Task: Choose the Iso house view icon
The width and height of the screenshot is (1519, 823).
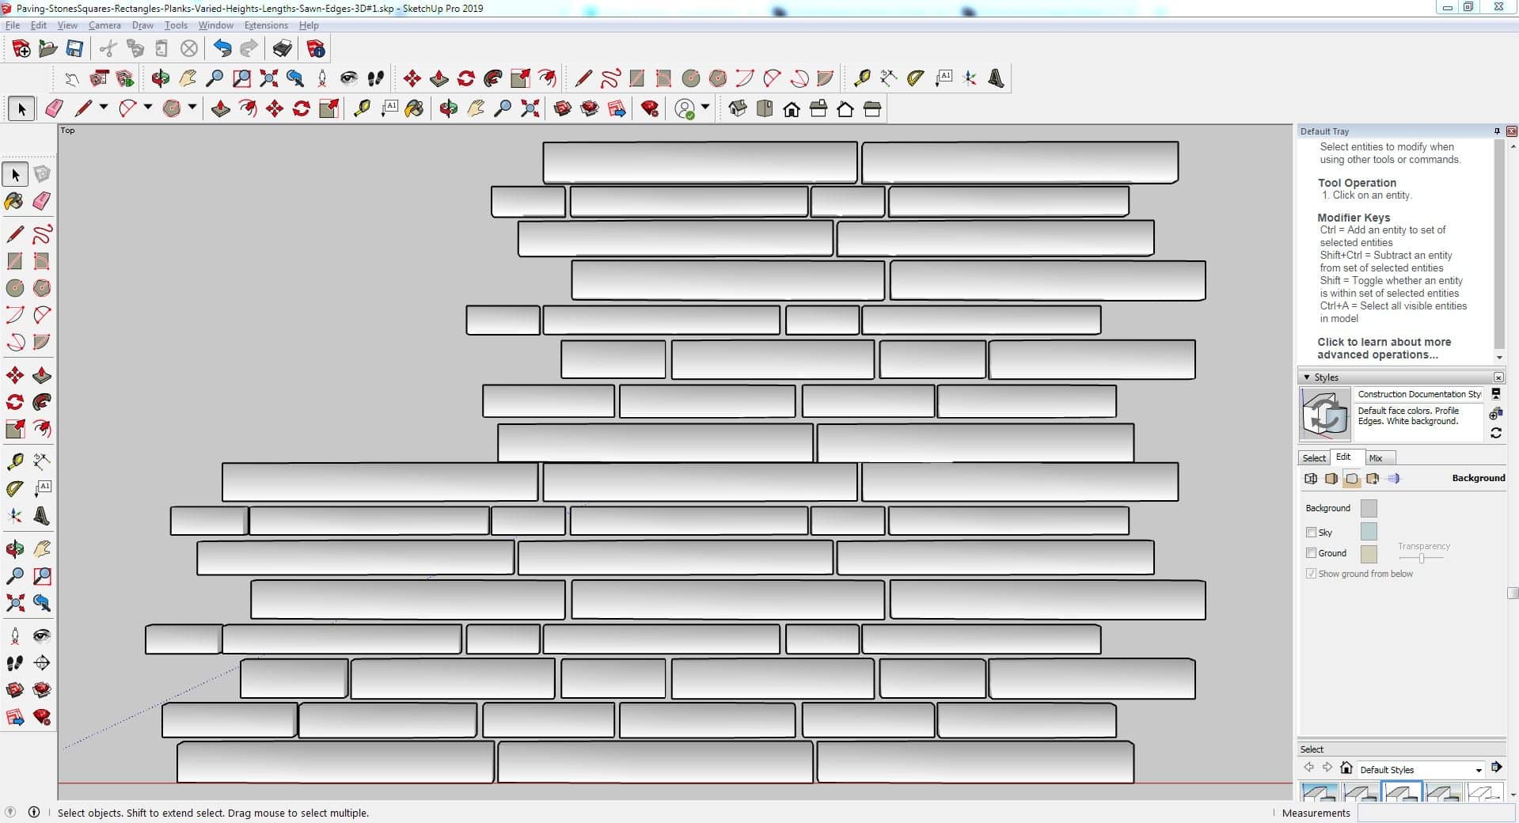Action: point(737,109)
